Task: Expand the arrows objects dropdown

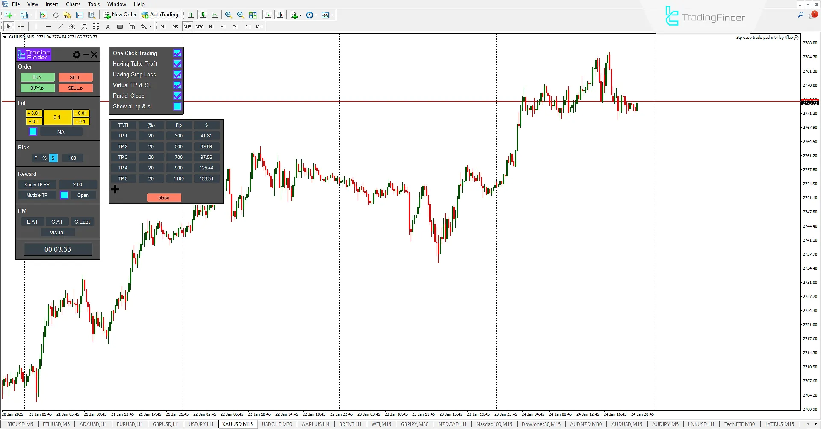Action: pos(150,27)
